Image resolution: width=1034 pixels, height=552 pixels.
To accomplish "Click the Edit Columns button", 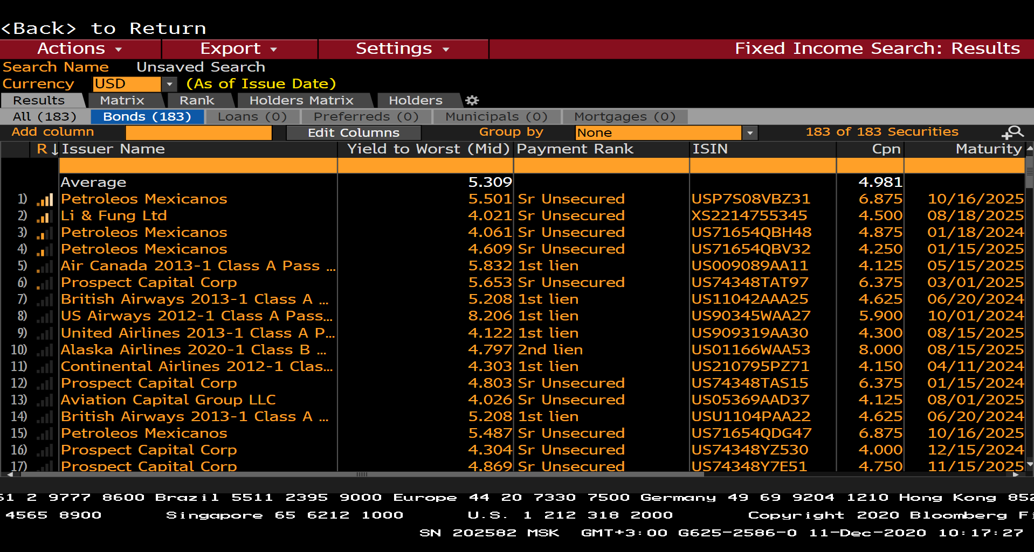I will pos(354,132).
